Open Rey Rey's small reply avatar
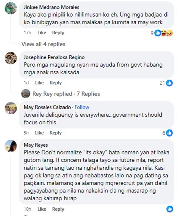The image size is (189, 216). click(26, 93)
